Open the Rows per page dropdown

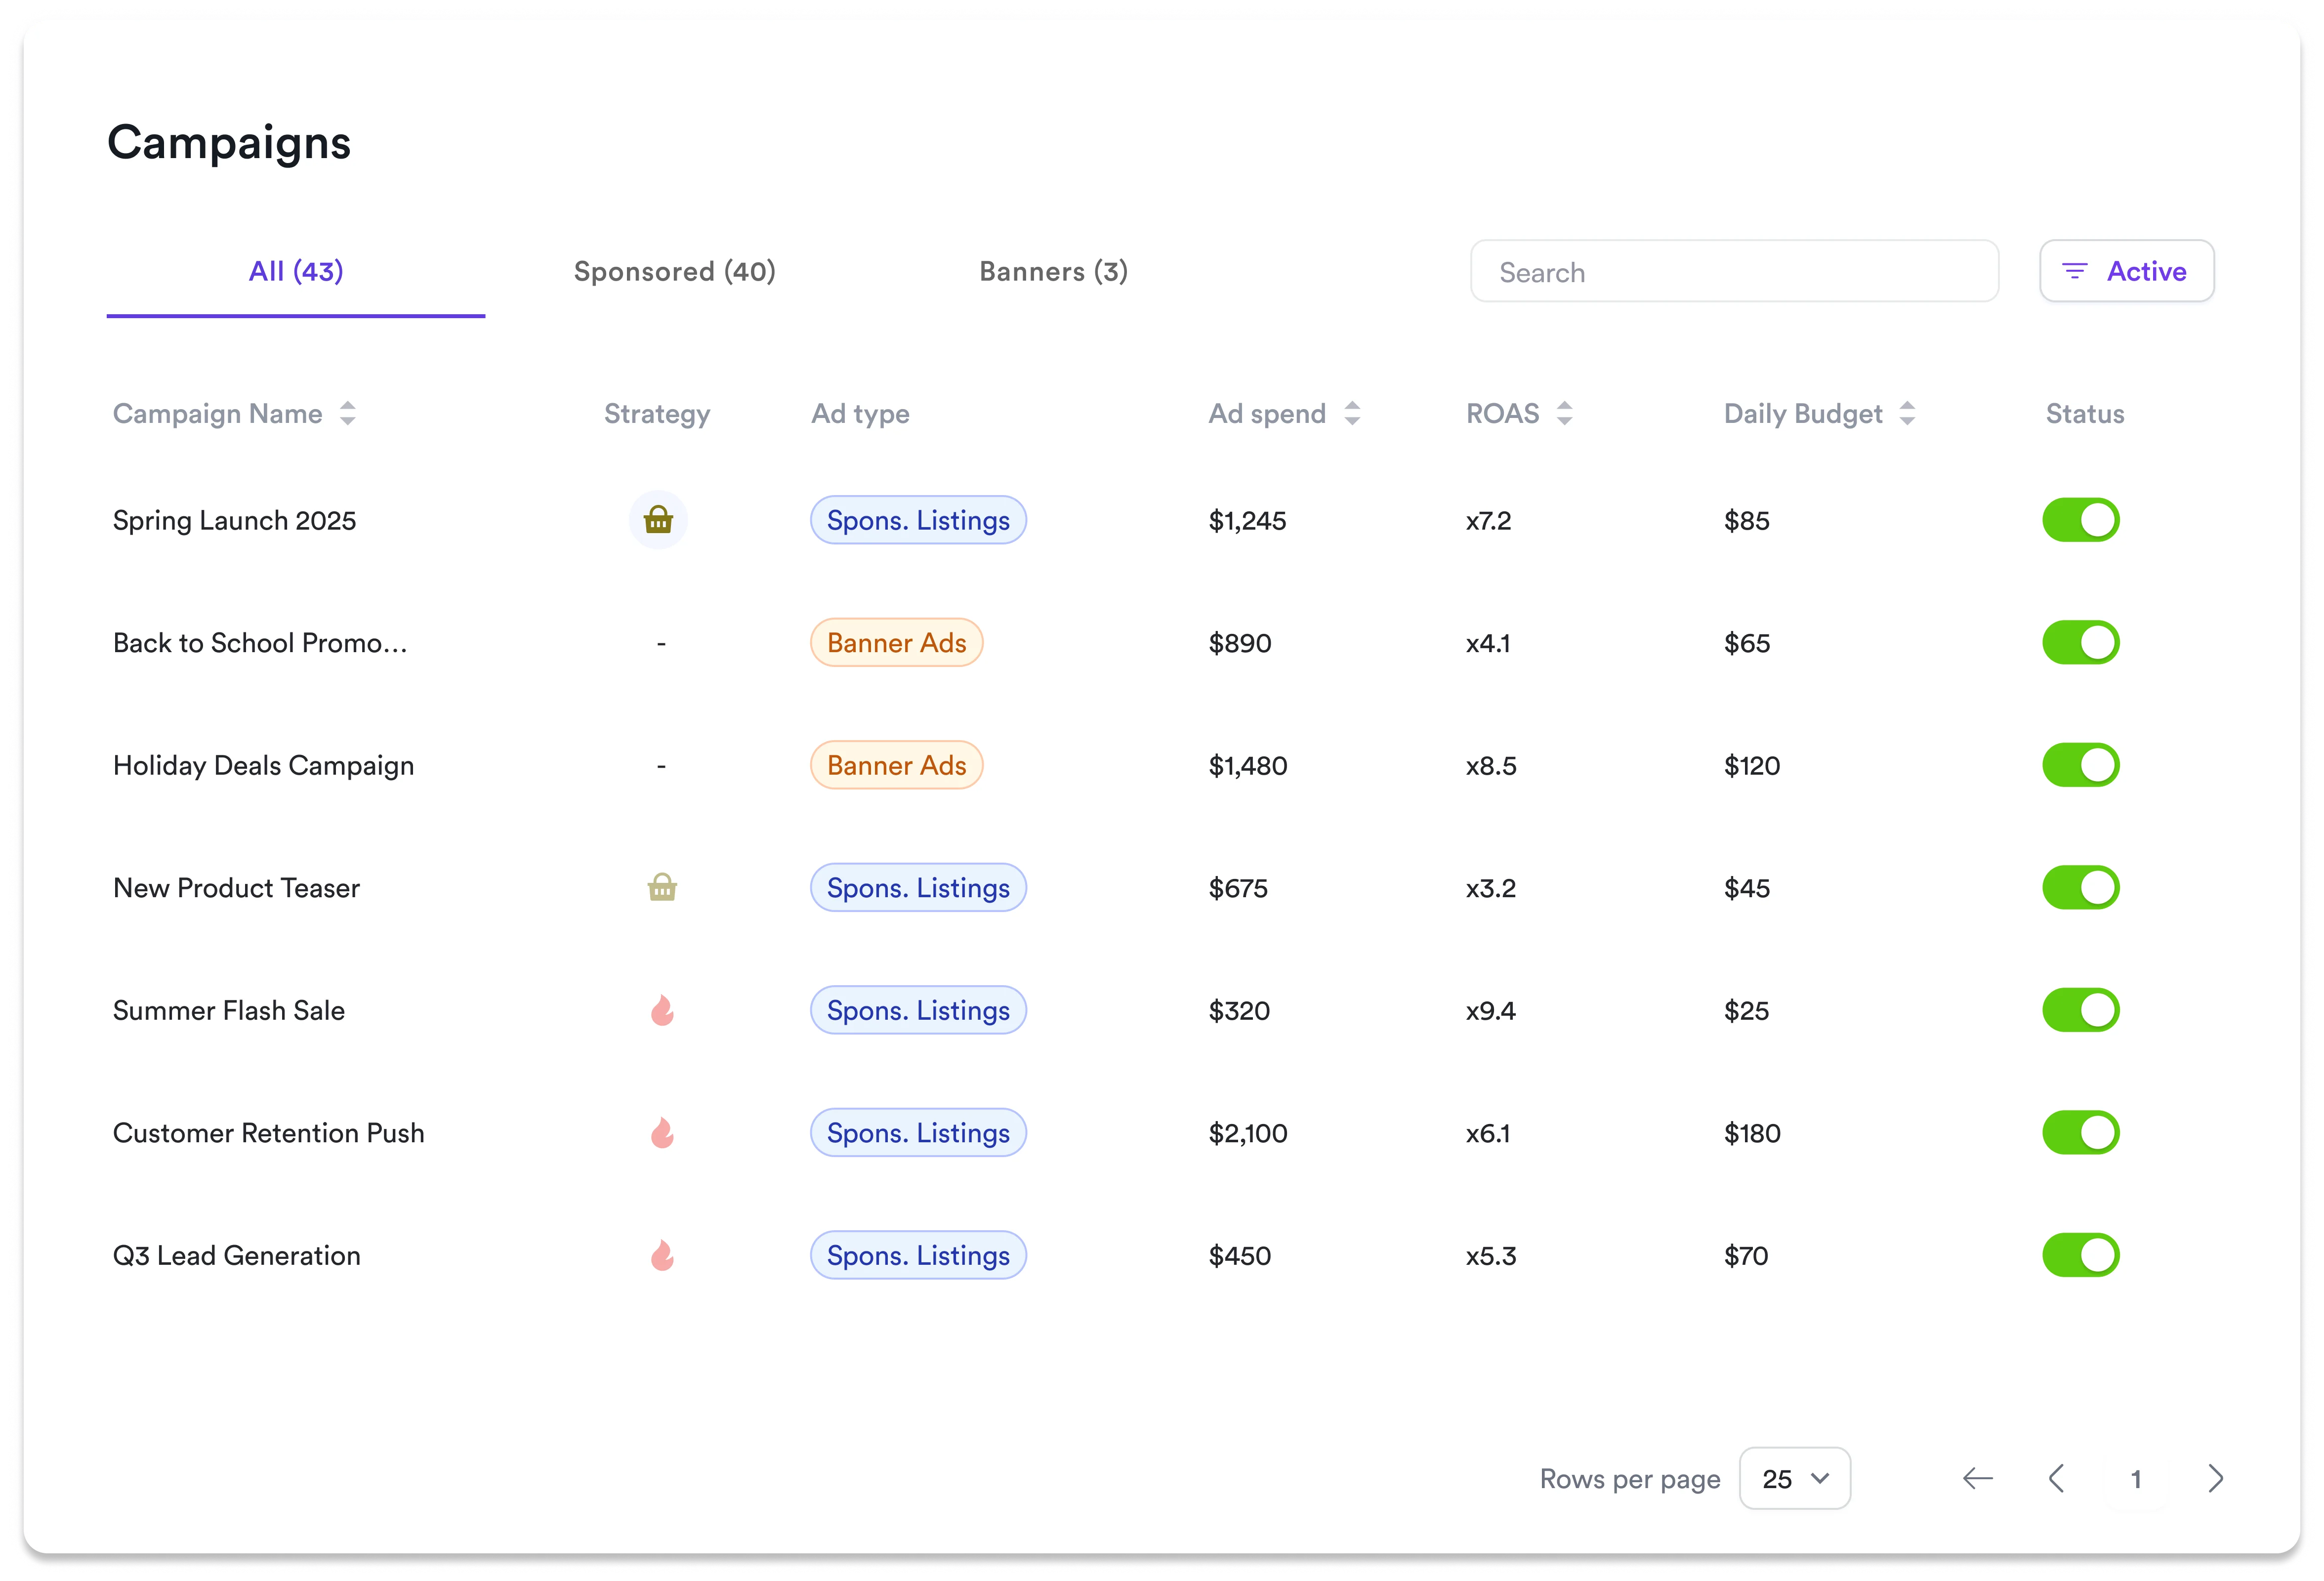point(1794,1478)
